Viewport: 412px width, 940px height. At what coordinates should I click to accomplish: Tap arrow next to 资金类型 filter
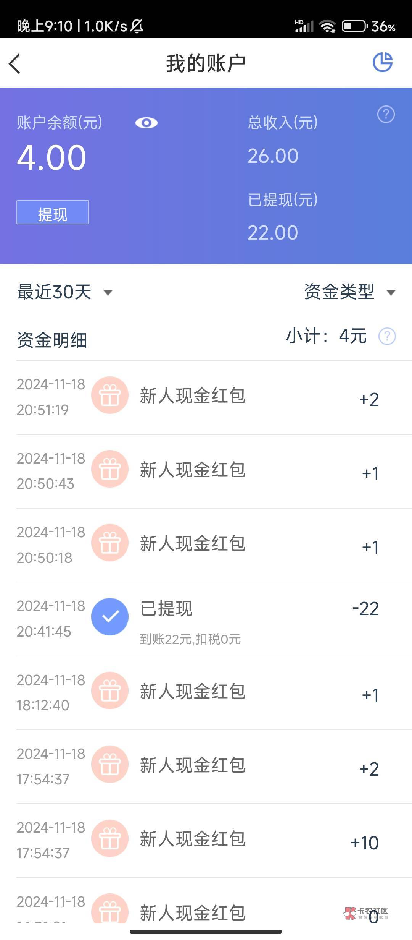point(391,293)
